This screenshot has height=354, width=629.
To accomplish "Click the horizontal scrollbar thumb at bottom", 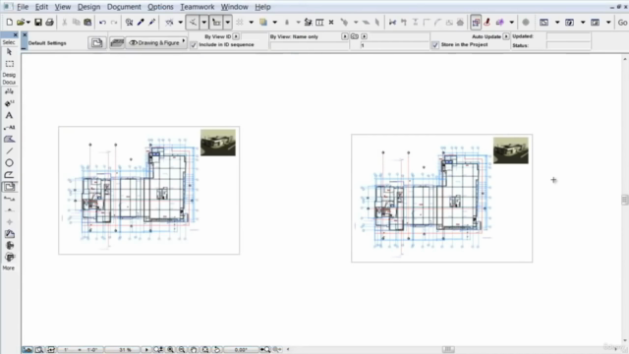I will (448, 350).
